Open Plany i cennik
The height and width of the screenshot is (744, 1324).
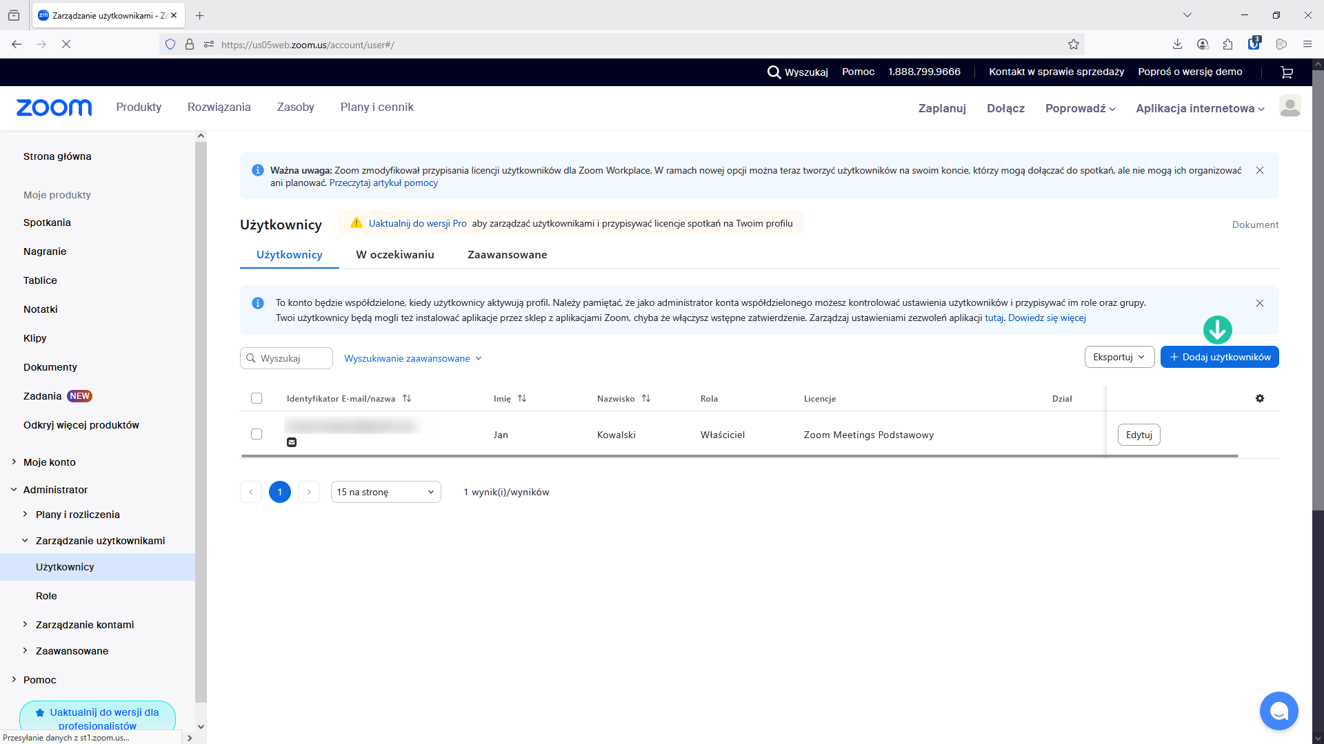(377, 107)
